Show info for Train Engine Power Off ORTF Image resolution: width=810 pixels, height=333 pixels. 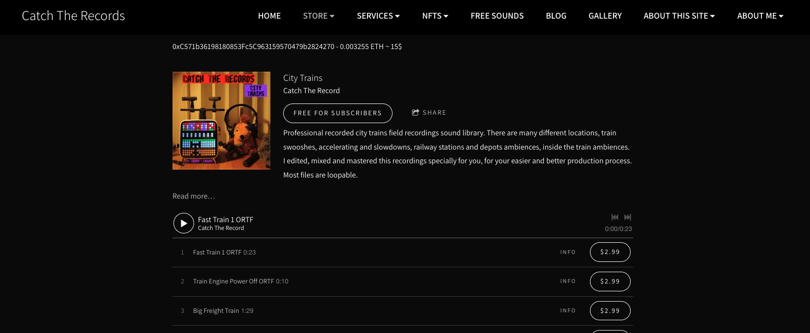pos(568,281)
